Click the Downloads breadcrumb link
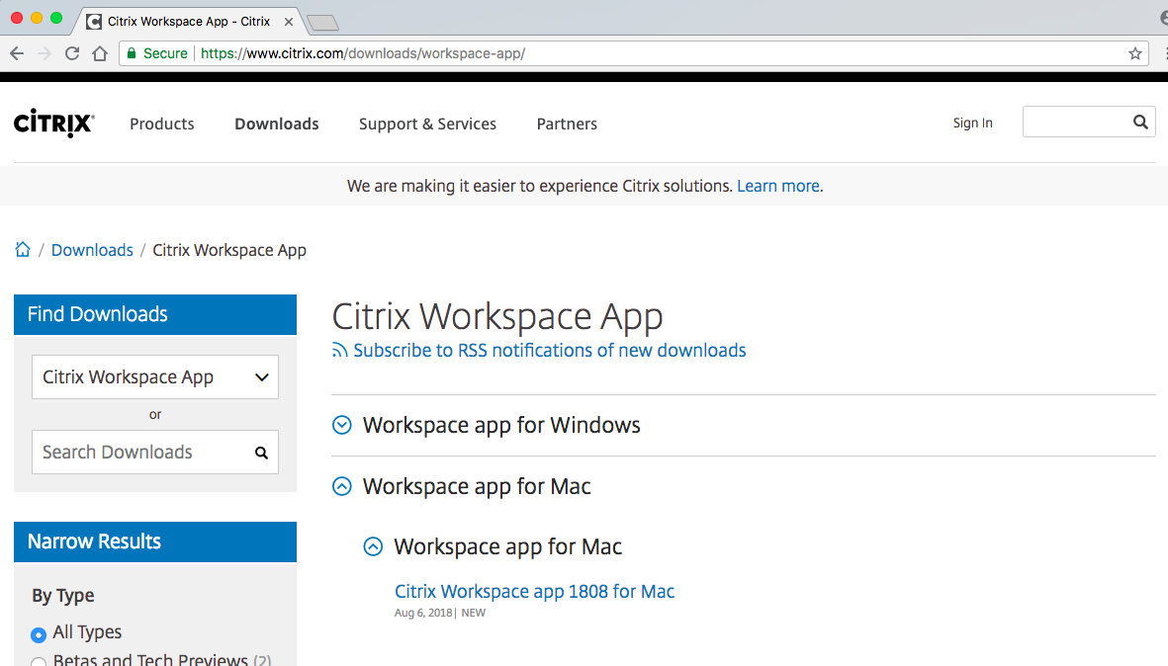The height and width of the screenshot is (666, 1168). (92, 250)
